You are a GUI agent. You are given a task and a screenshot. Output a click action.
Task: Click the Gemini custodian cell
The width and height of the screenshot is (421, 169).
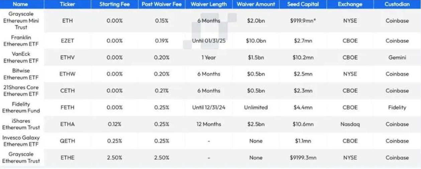coord(397,57)
